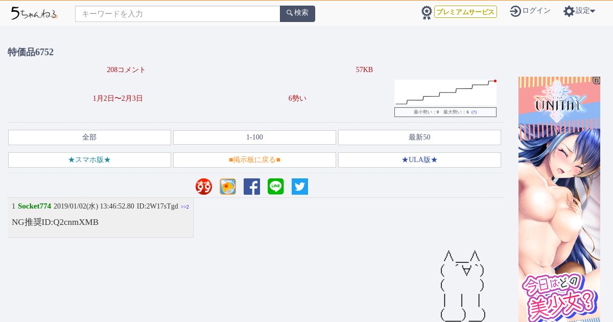This screenshot has height=322, width=613.
Task: Click ■掲示板に戻る■ link
Action: click(254, 160)
